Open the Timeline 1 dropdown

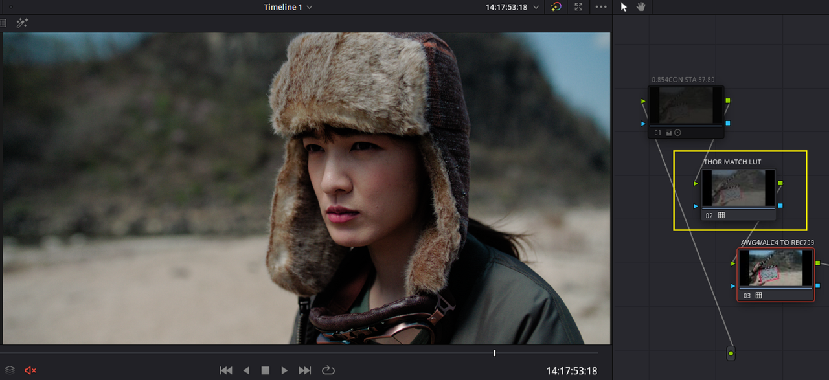click(288, 7)
